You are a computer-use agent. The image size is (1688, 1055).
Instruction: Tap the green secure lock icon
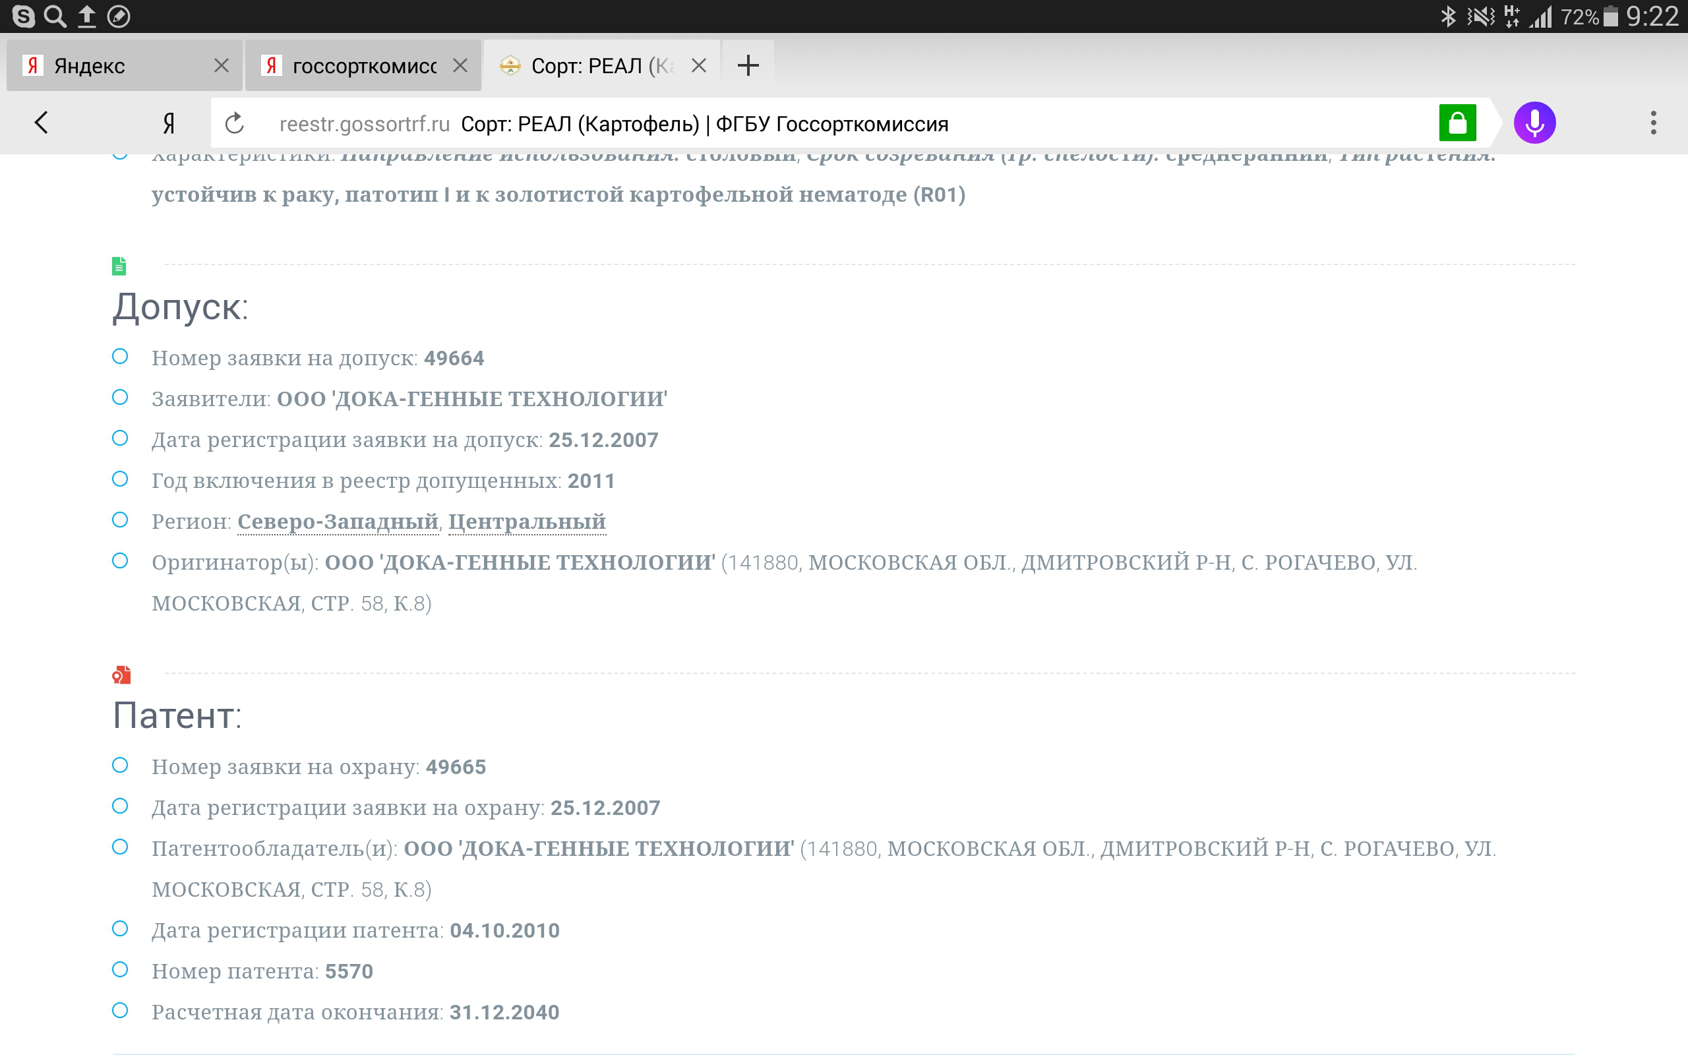click(x=1458, y=123)
